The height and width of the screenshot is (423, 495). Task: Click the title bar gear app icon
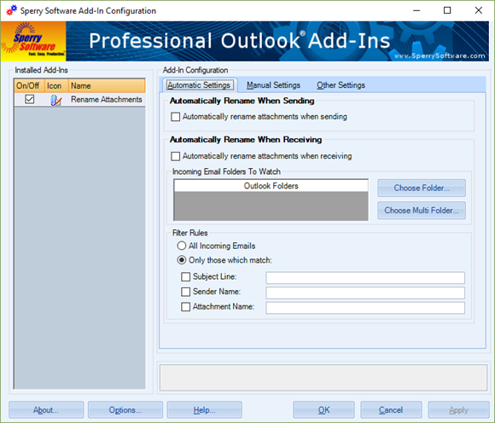tap(12, 10)
